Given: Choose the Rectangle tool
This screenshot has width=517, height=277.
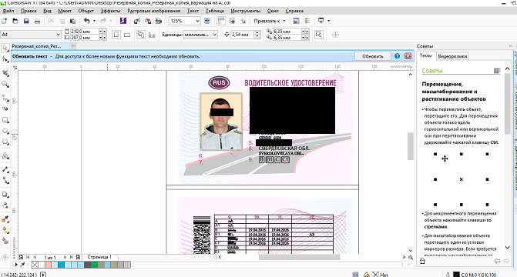Looking at the screenshot, I should (x=5, y=120).
